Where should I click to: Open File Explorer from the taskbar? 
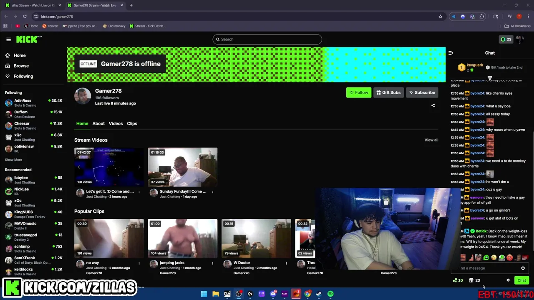[x=215, y=294]
